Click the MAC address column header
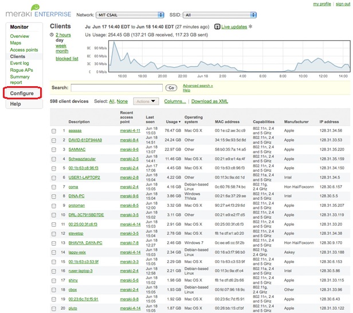The width and height of the screenshot is (353, 313). point(227,122)
